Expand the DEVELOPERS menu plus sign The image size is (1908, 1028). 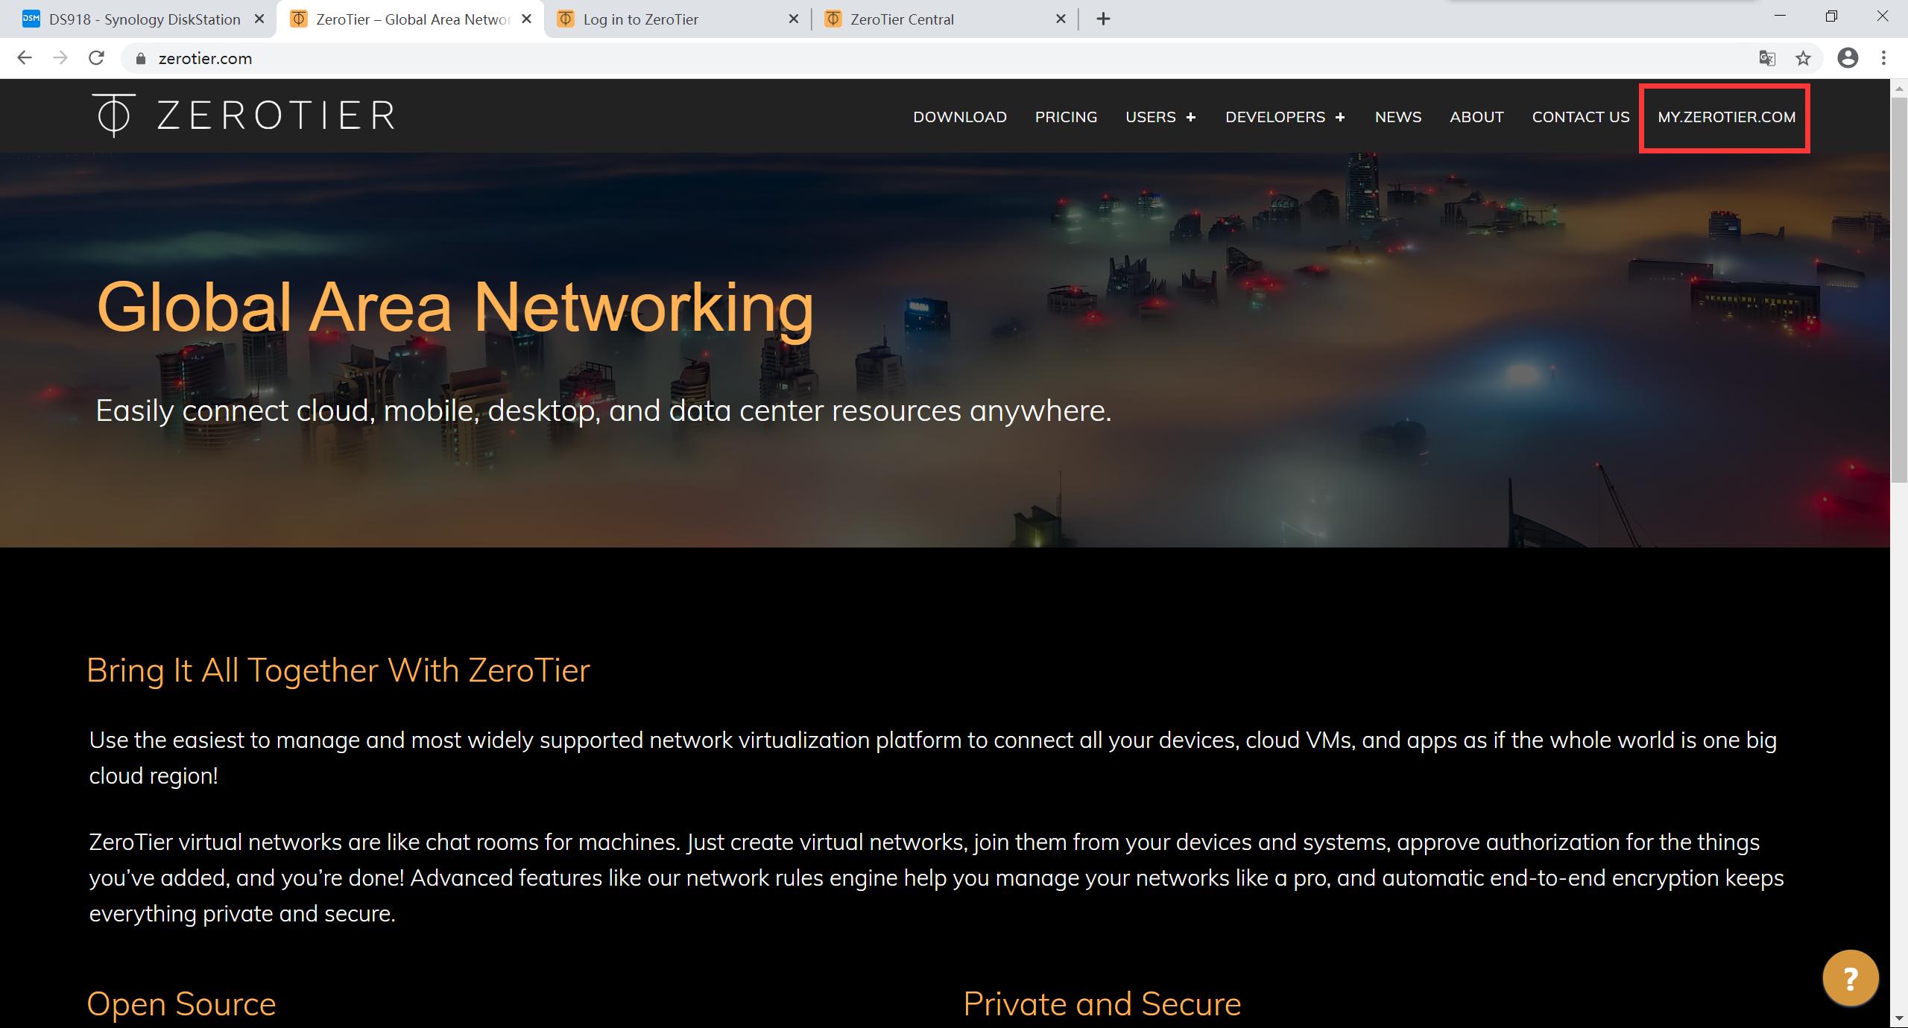coord(1340,118)
